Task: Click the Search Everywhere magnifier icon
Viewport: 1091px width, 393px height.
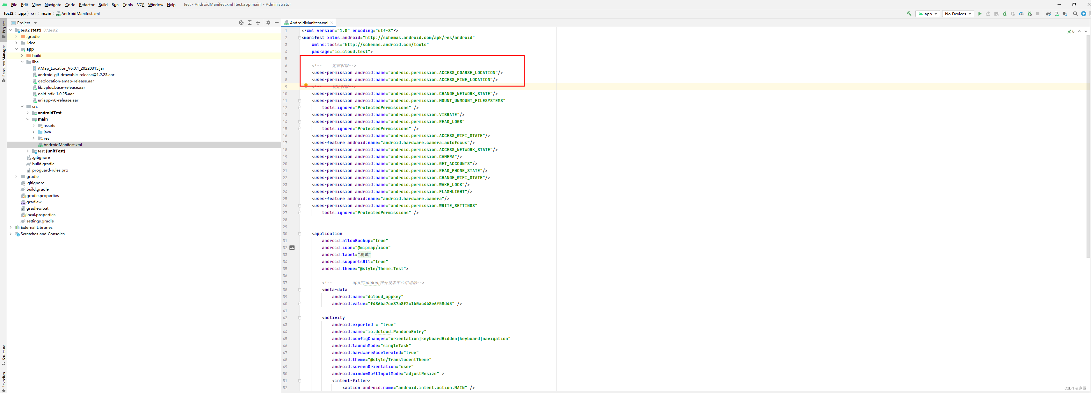Action: pos(1075,14)
